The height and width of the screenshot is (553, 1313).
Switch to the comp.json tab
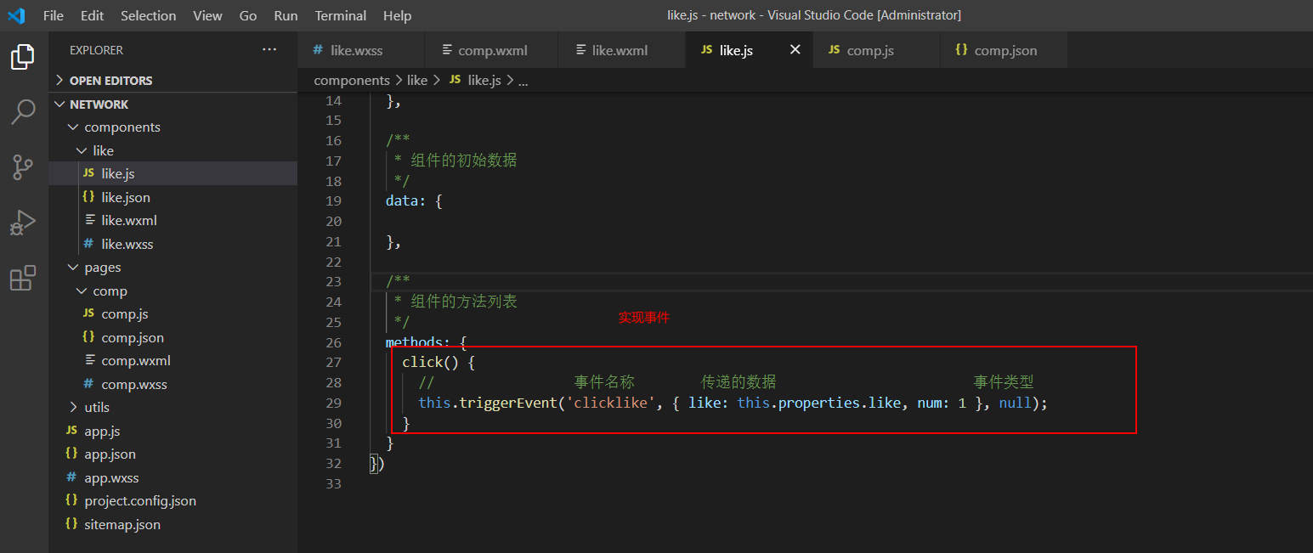(1004, 50)
